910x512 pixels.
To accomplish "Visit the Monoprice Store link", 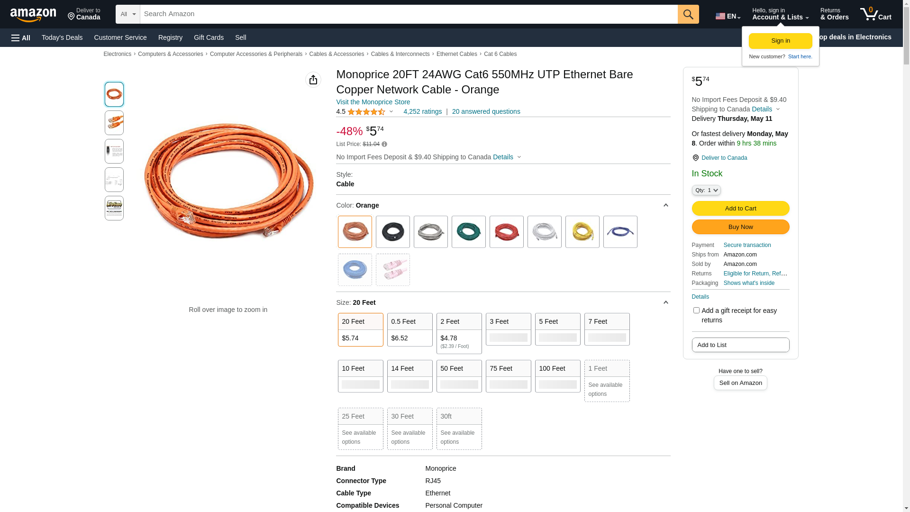I will pyautogui.click(x=373, y=102).
